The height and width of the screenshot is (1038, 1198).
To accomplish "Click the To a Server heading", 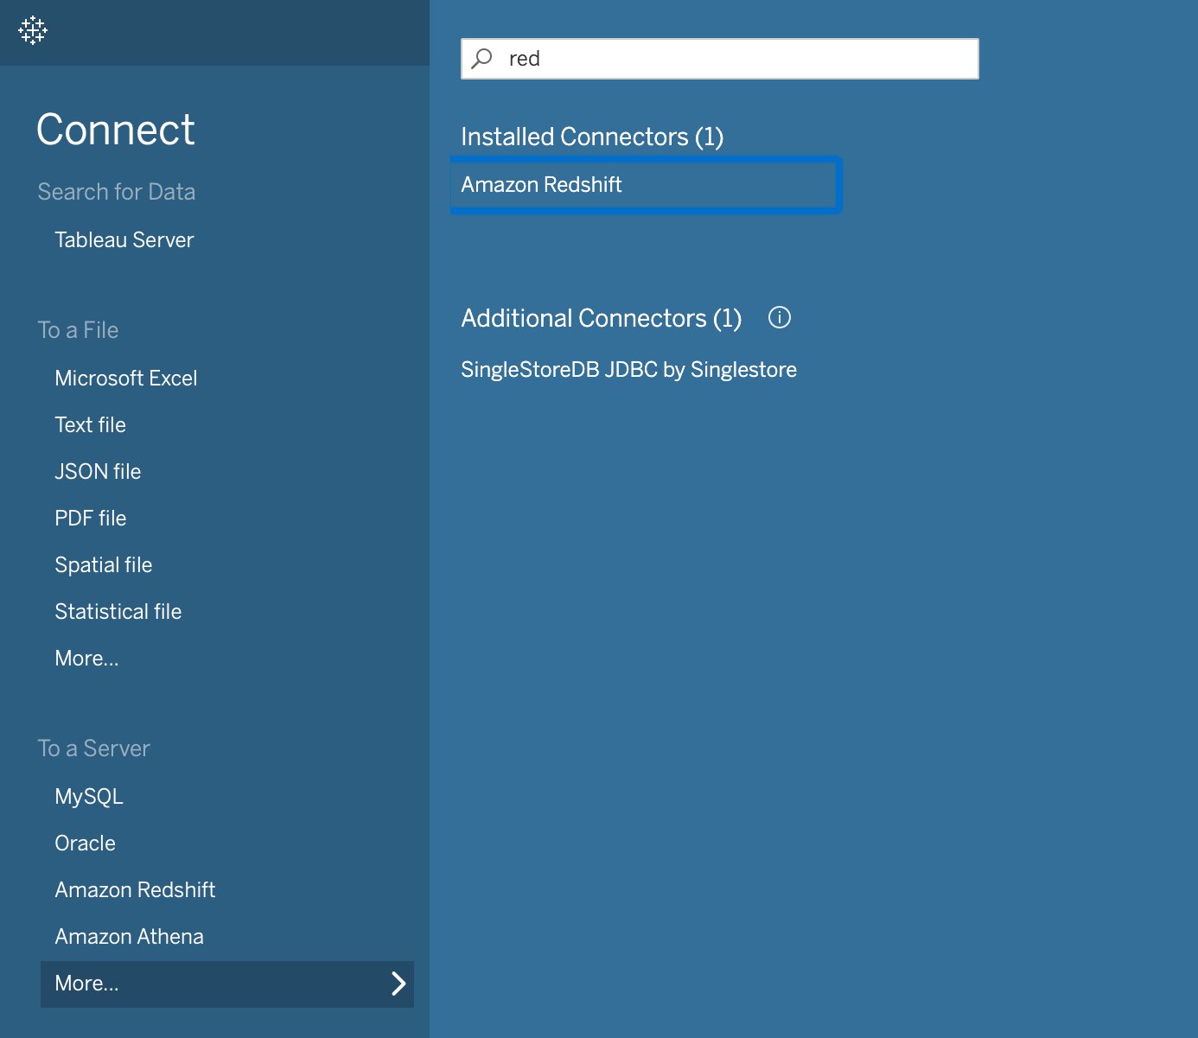I will (93, 748).
